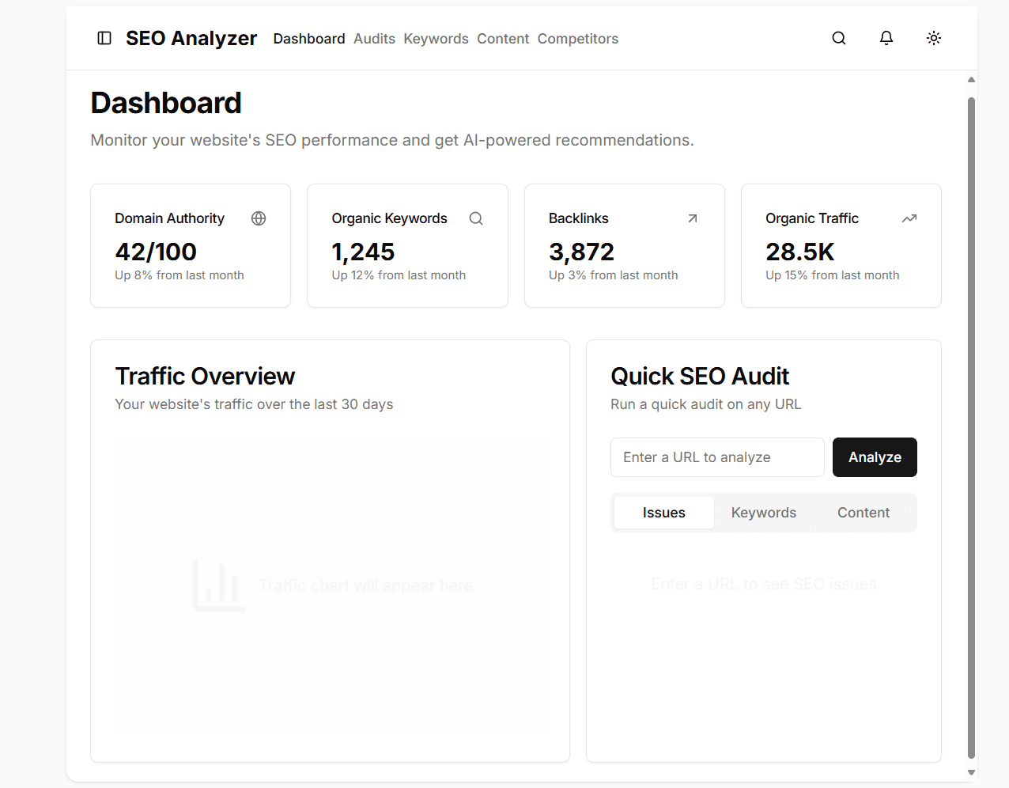
Task: Click the URL to analyze input field
Action: click(x=716, y=457)
